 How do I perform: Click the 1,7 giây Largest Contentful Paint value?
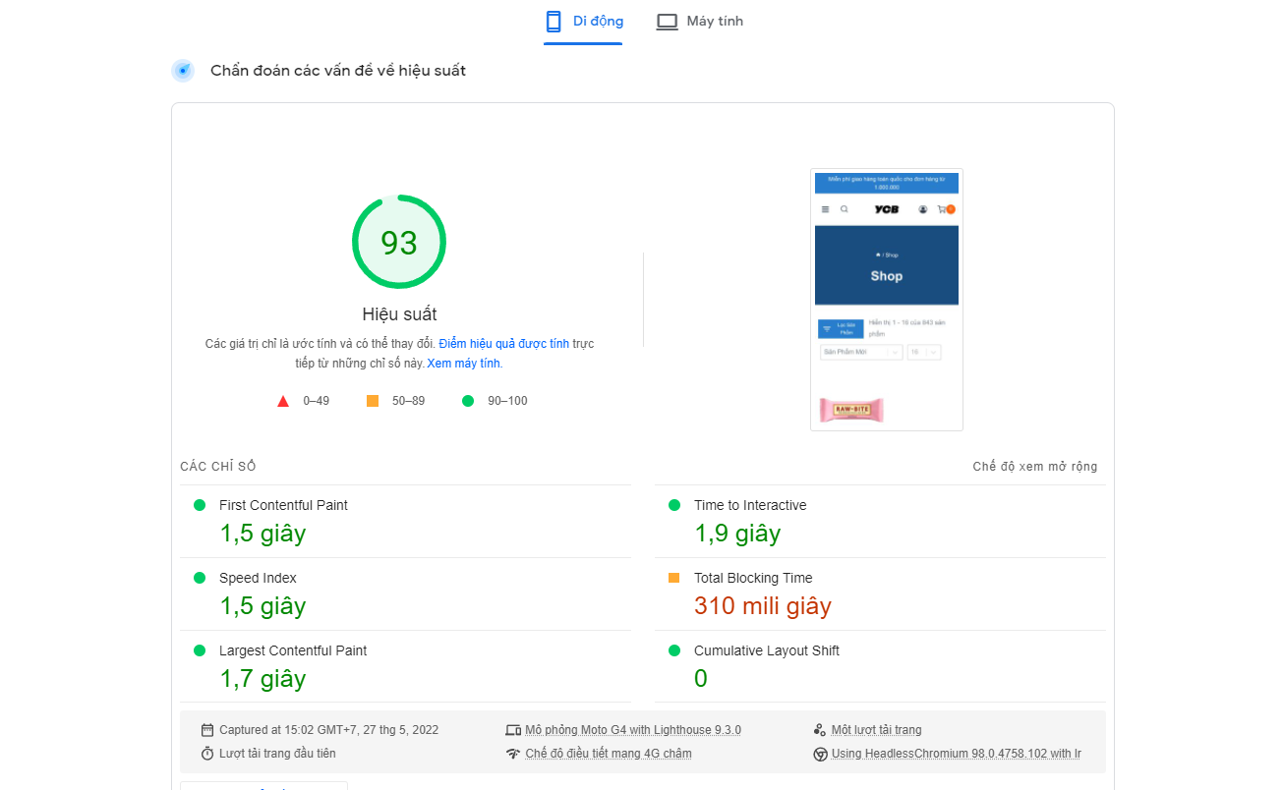(262, 679)
